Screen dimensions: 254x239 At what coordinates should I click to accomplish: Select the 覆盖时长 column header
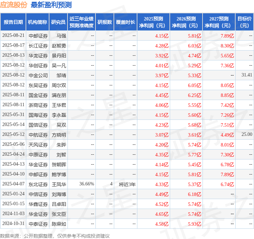[125, 22]
